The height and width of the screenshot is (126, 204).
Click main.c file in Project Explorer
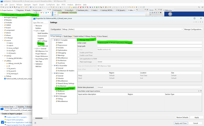[x=11, y=43]
